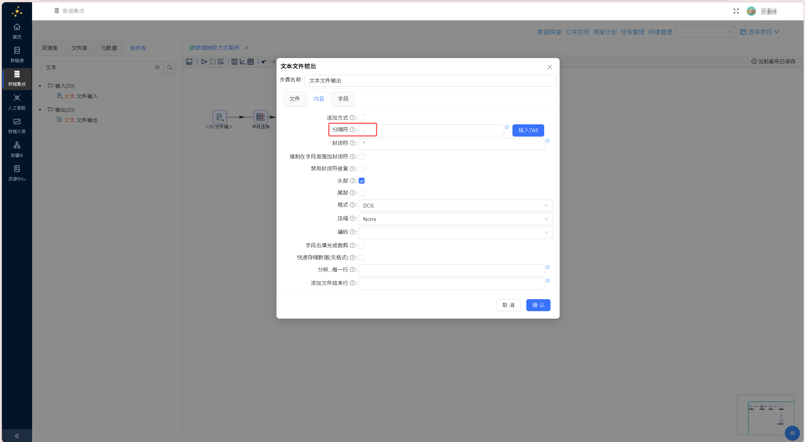
Task: Clear the component search text
Action: (x=157, y=67)
